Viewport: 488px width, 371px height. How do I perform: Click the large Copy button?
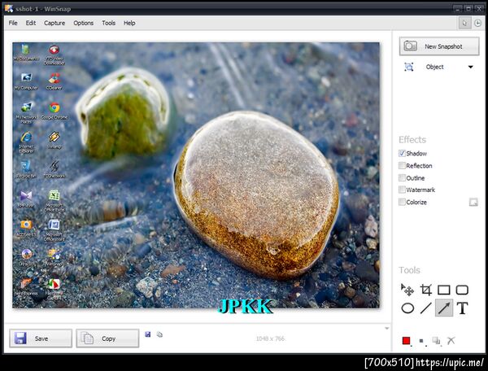point(107,338)
